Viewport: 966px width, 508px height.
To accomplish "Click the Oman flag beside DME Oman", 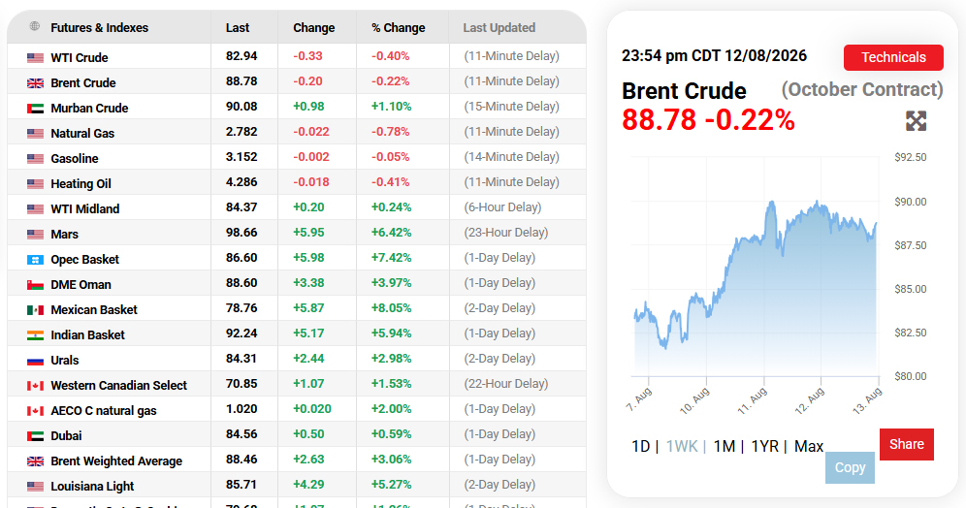I will click(x=35, y=285).
